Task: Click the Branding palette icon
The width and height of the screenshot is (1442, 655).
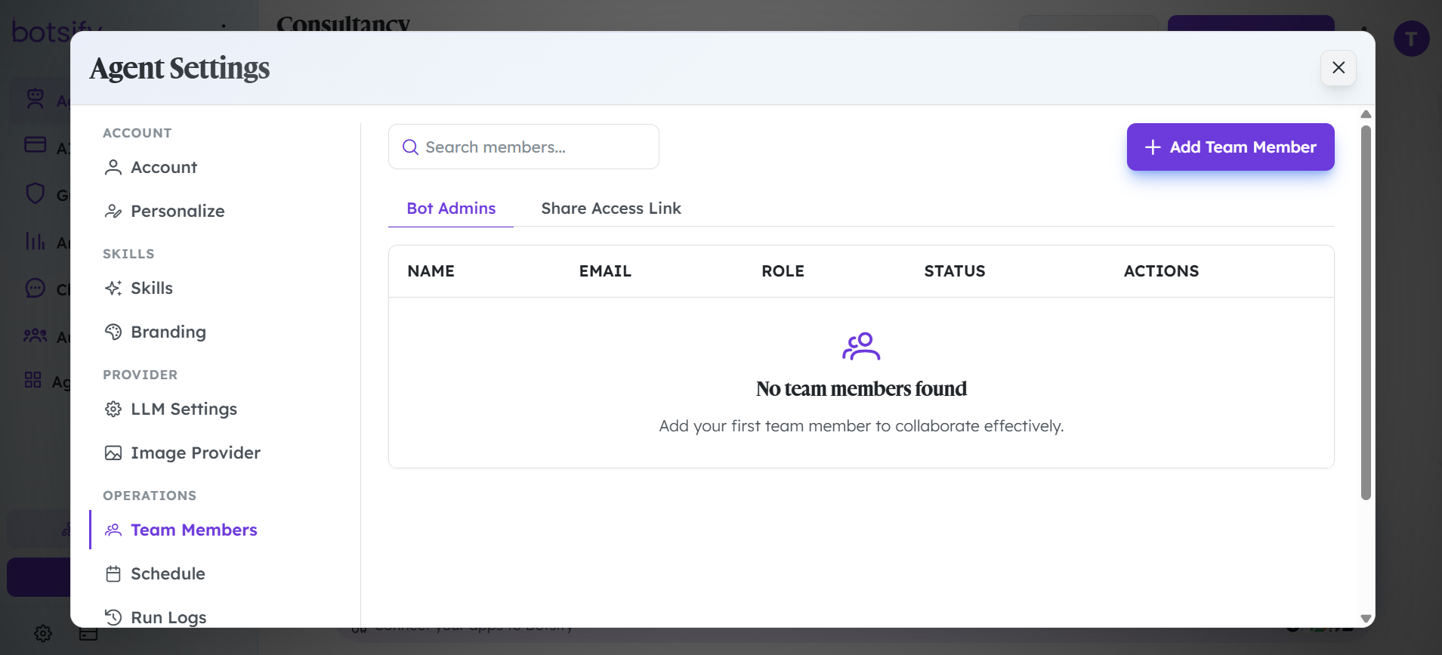Action: click(113, 332)
